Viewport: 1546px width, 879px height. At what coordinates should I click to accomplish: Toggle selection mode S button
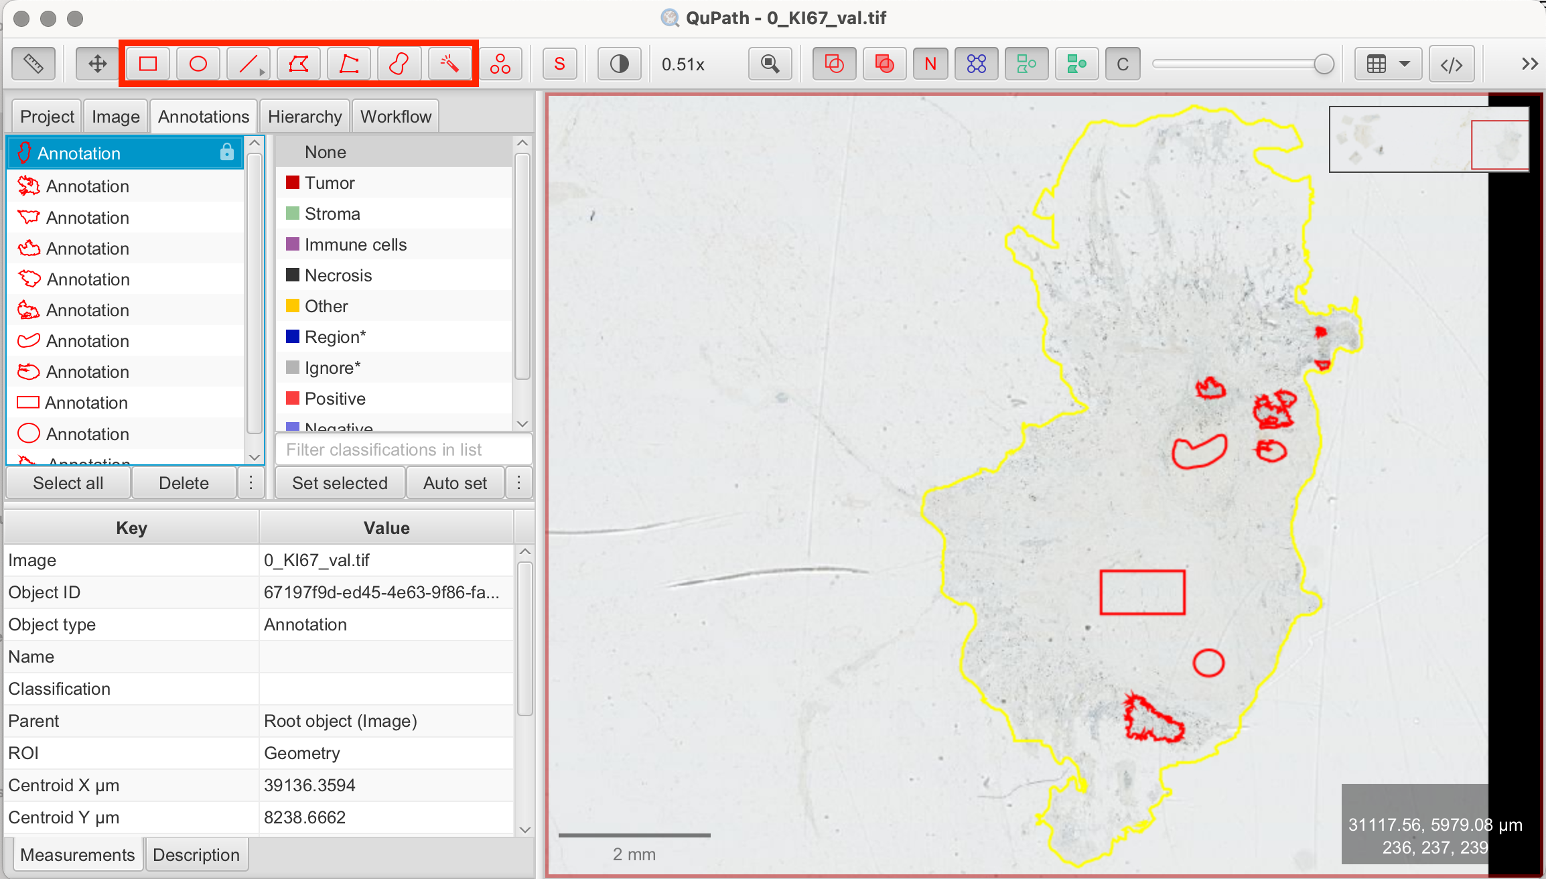pyautogui.click(x=560, y=64)
